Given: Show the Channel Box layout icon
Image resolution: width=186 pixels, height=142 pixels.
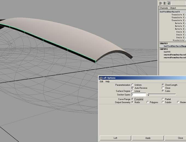Looking at the screenshot, I should [x=169, y=3].
